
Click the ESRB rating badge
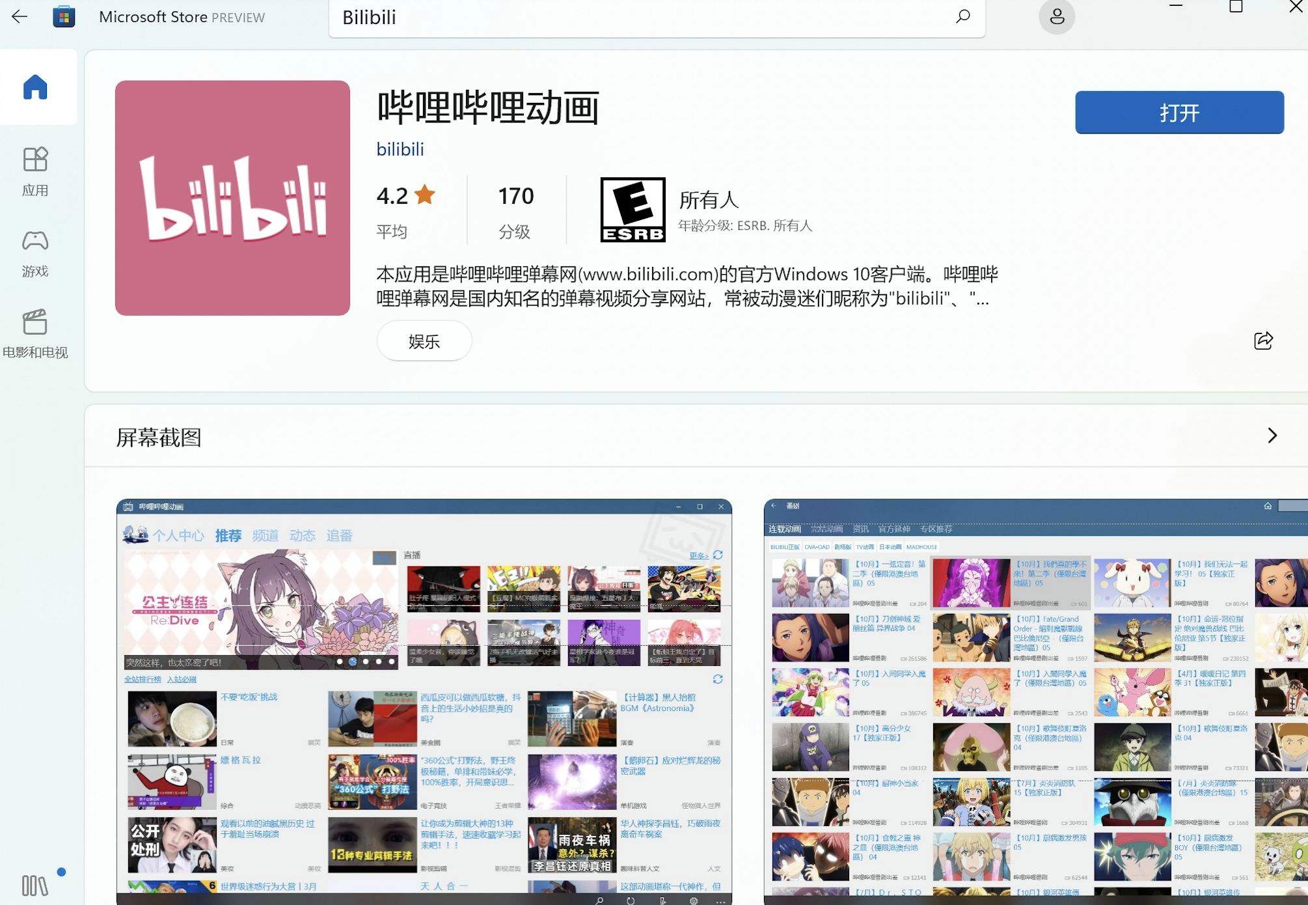click(632, 210)
